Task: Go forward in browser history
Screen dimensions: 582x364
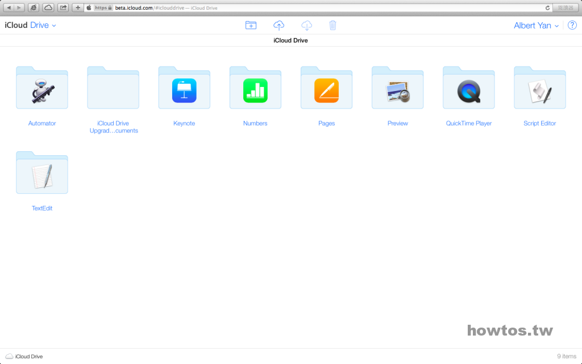Action: (x=19, y=7)
